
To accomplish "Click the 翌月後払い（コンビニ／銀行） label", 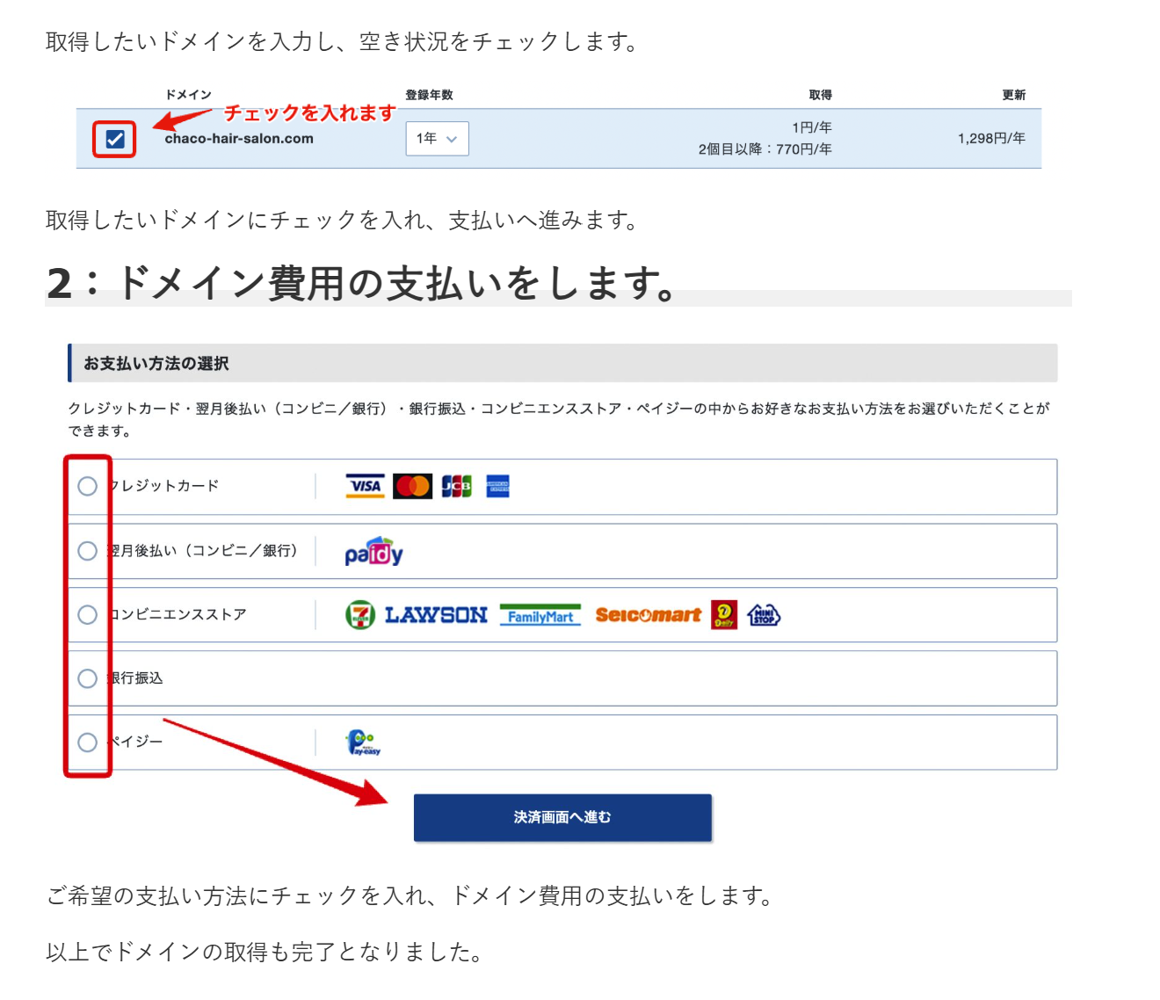I will (202, 551).
